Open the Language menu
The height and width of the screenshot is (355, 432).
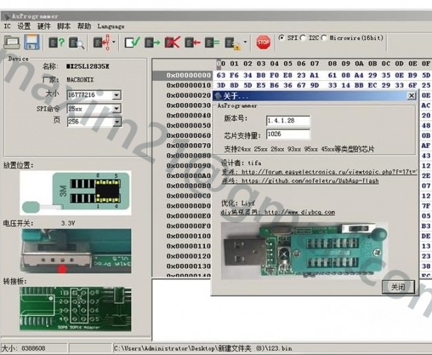[x=111, y=26]
